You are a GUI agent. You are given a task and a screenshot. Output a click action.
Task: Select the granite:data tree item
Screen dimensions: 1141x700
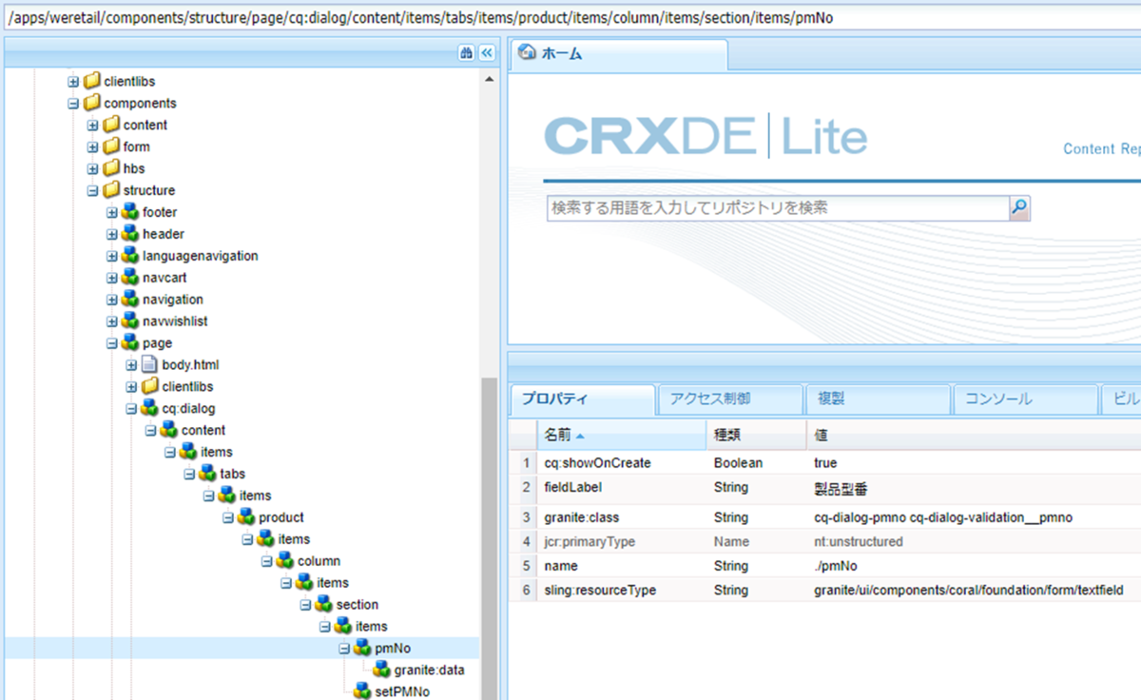(430, 670)
